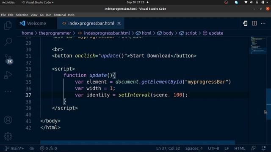The width and height of the screenshot is (271, 152).
Task: Change language mode HTML
Action: click(240, 148)
